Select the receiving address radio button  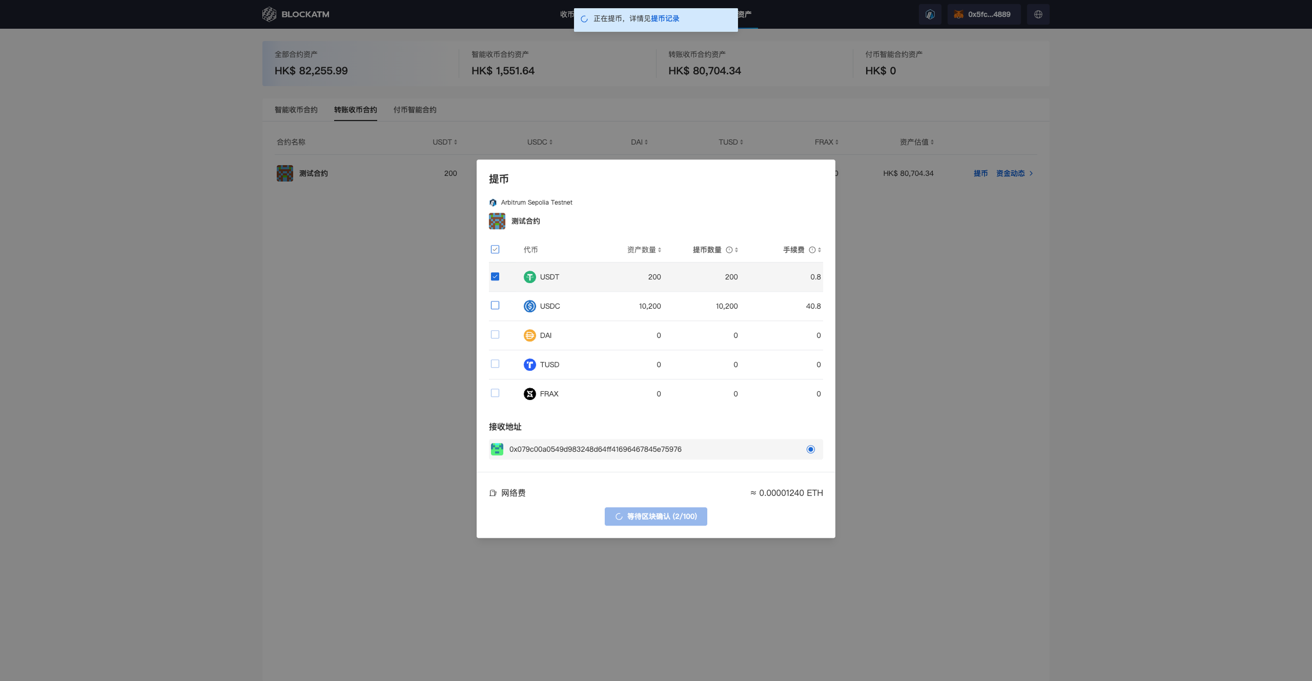click(x=810, y=449)
